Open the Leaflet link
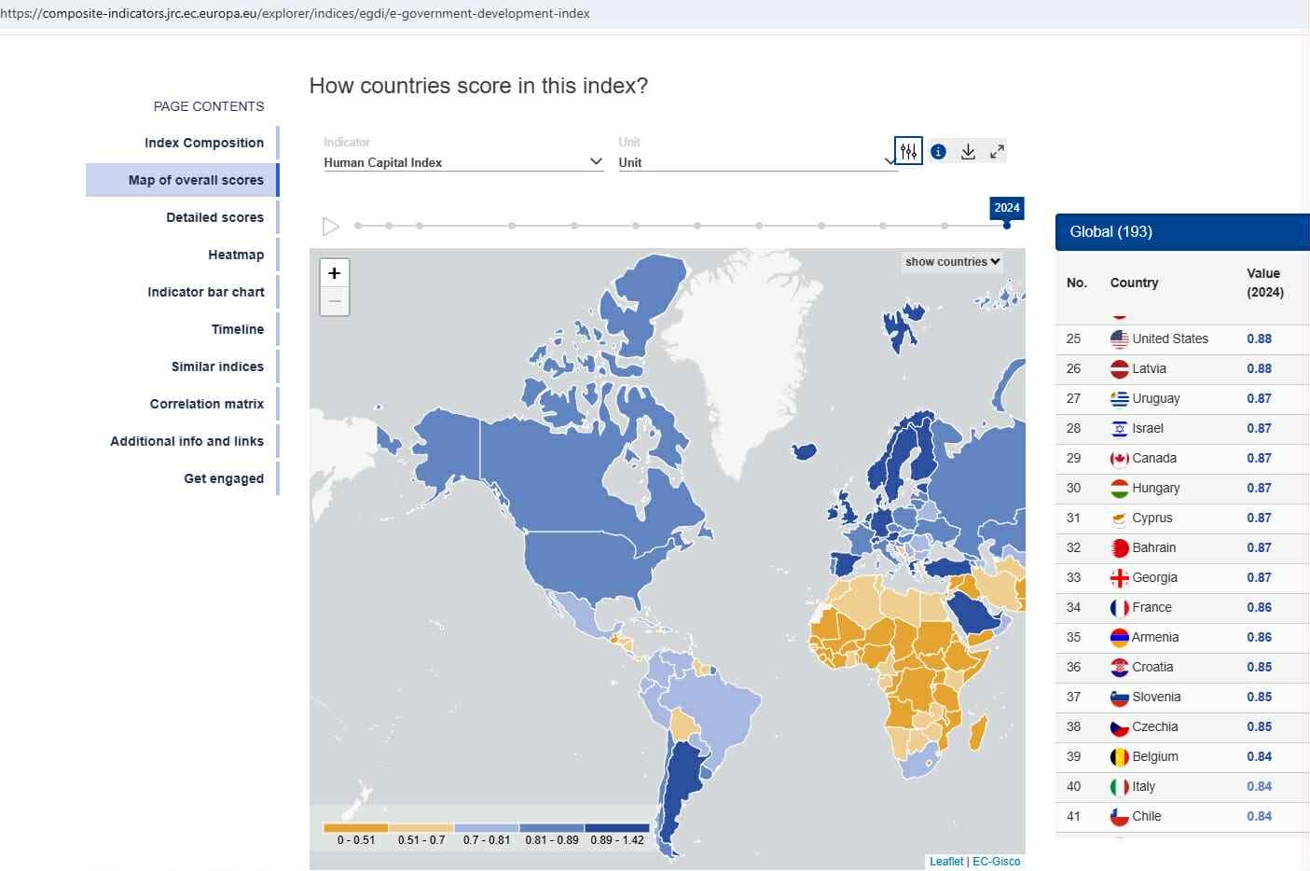 coord(945,862)
